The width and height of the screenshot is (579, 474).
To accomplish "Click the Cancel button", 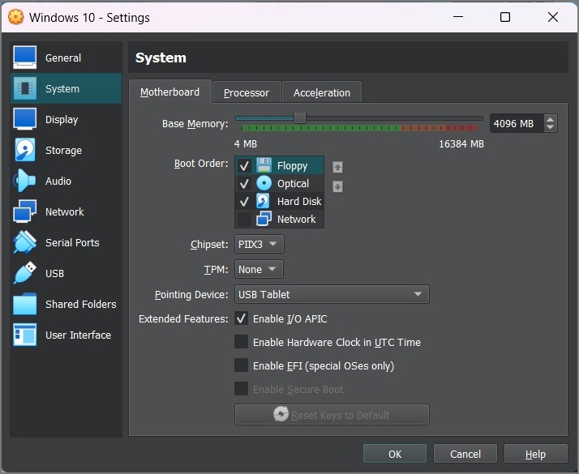I will click(465, 454).
